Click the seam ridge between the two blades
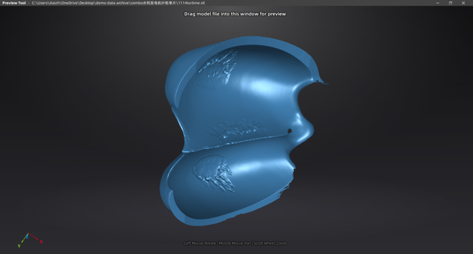 point(235,142)
